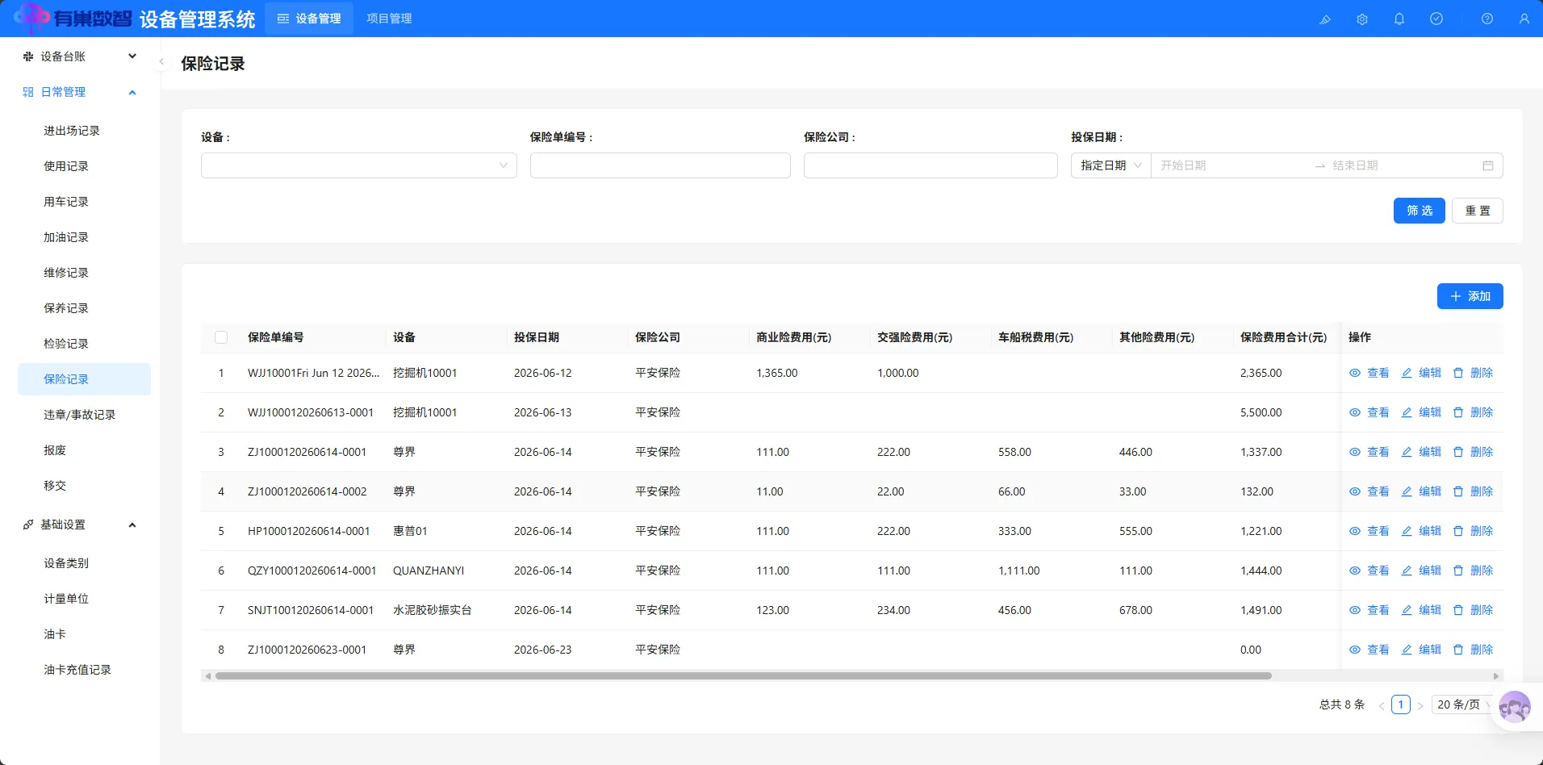Viewport: 1543px width, 765px height.
Task: Click the next page arrow in pagination
Action: [1420, 705]
